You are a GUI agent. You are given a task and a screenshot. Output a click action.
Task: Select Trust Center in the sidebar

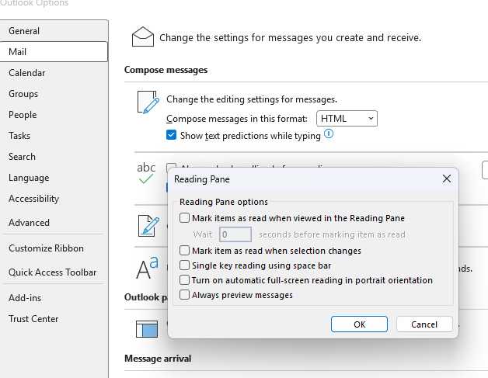pyautogui.click(x=54, y=319)
